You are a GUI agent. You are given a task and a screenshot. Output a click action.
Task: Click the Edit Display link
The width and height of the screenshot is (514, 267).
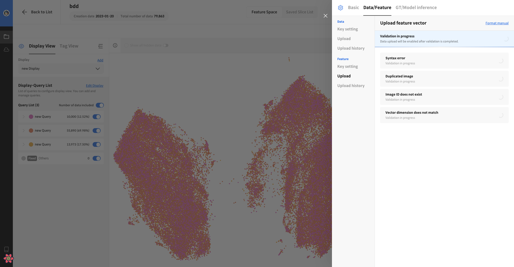95,86
